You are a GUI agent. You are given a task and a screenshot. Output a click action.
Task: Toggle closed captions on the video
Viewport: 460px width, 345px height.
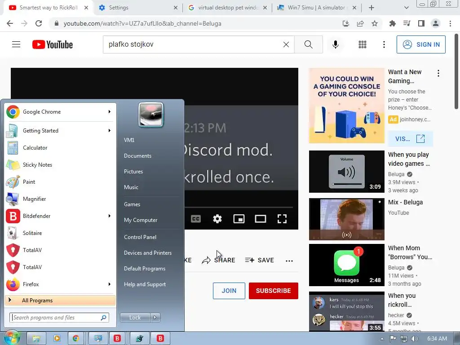point(196,219)
